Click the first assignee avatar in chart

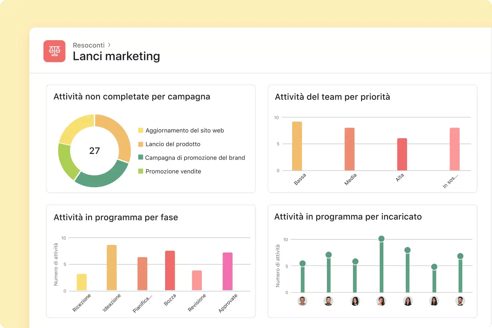(302, 301)
